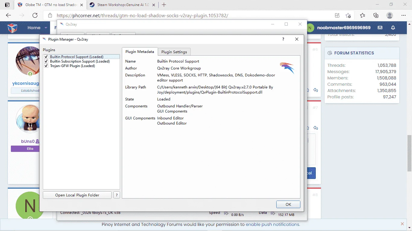Click the 0.00 B/s speed value
412x231 pixels.
(x=237, y=215)
